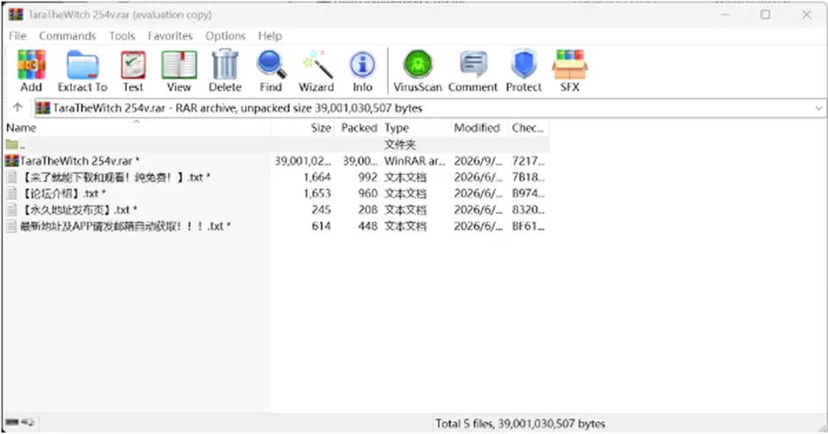The image size is (828, 434).
Task: Go up one folder level arrow
Action: pos(17,108)
